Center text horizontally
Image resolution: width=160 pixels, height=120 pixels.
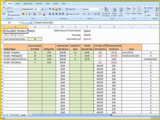53,14
